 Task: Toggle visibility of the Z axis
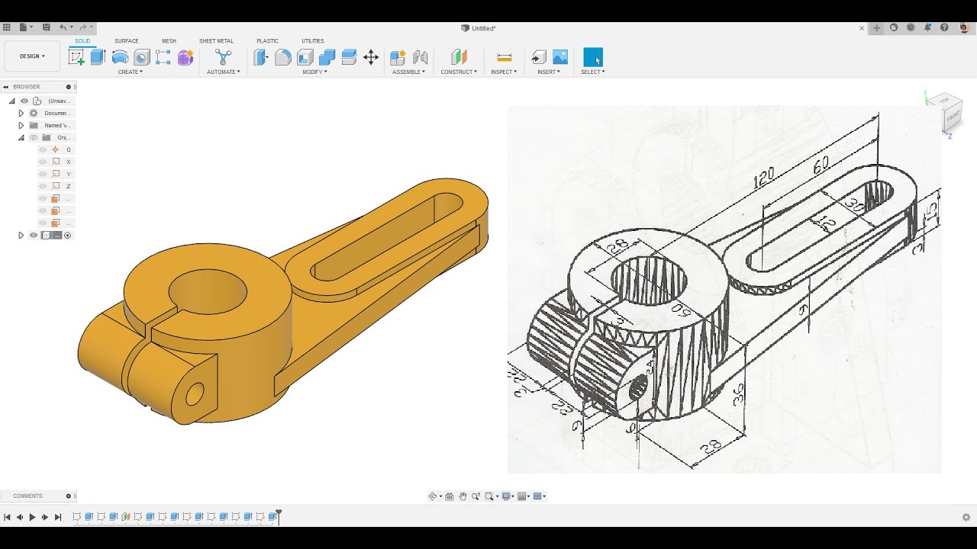43,186
